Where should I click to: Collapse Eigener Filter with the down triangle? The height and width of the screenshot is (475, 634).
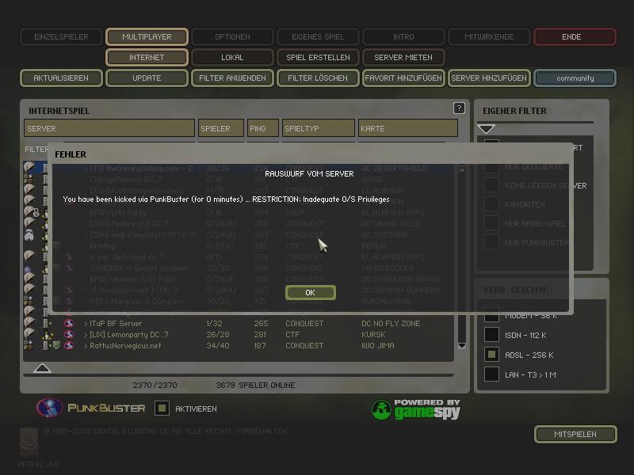pos(486,129)
